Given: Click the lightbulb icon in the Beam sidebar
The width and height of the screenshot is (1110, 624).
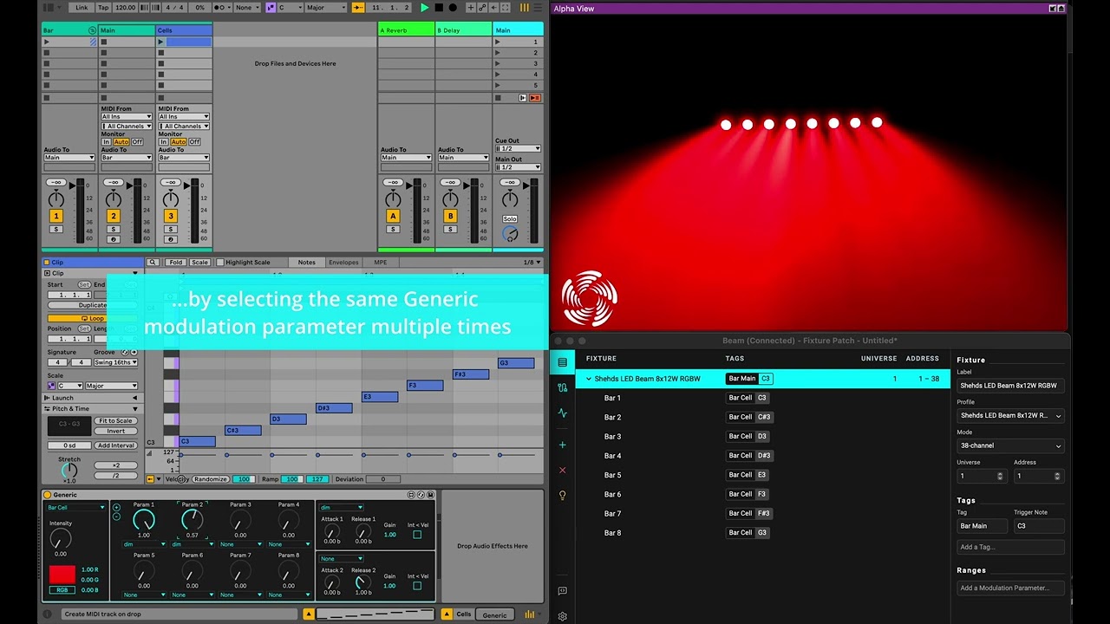Looking at the screenshot, I should point(562,496).
